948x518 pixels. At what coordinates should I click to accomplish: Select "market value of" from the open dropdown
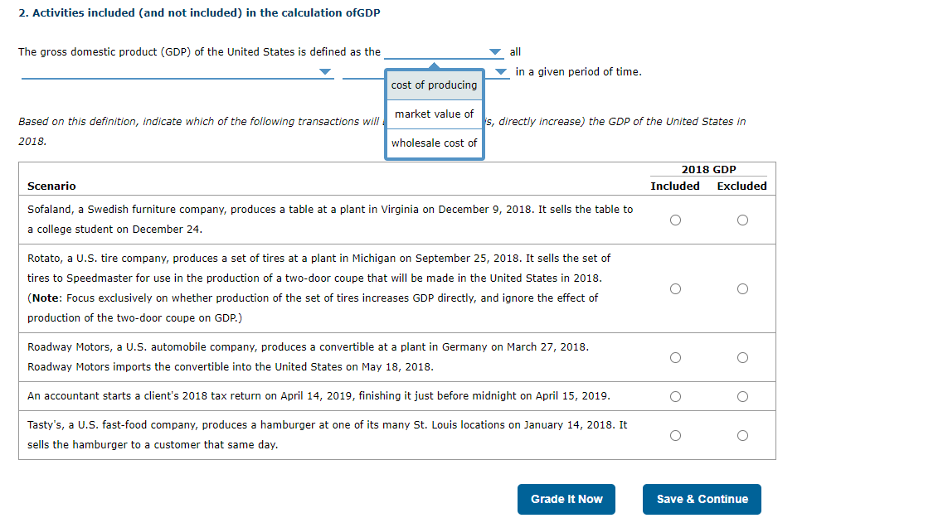coord(433,114)
